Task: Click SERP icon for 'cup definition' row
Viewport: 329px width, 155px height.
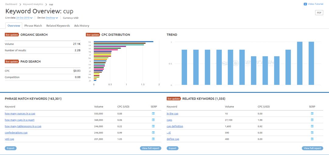Action: pyautogui.click(x=312, y=126)
